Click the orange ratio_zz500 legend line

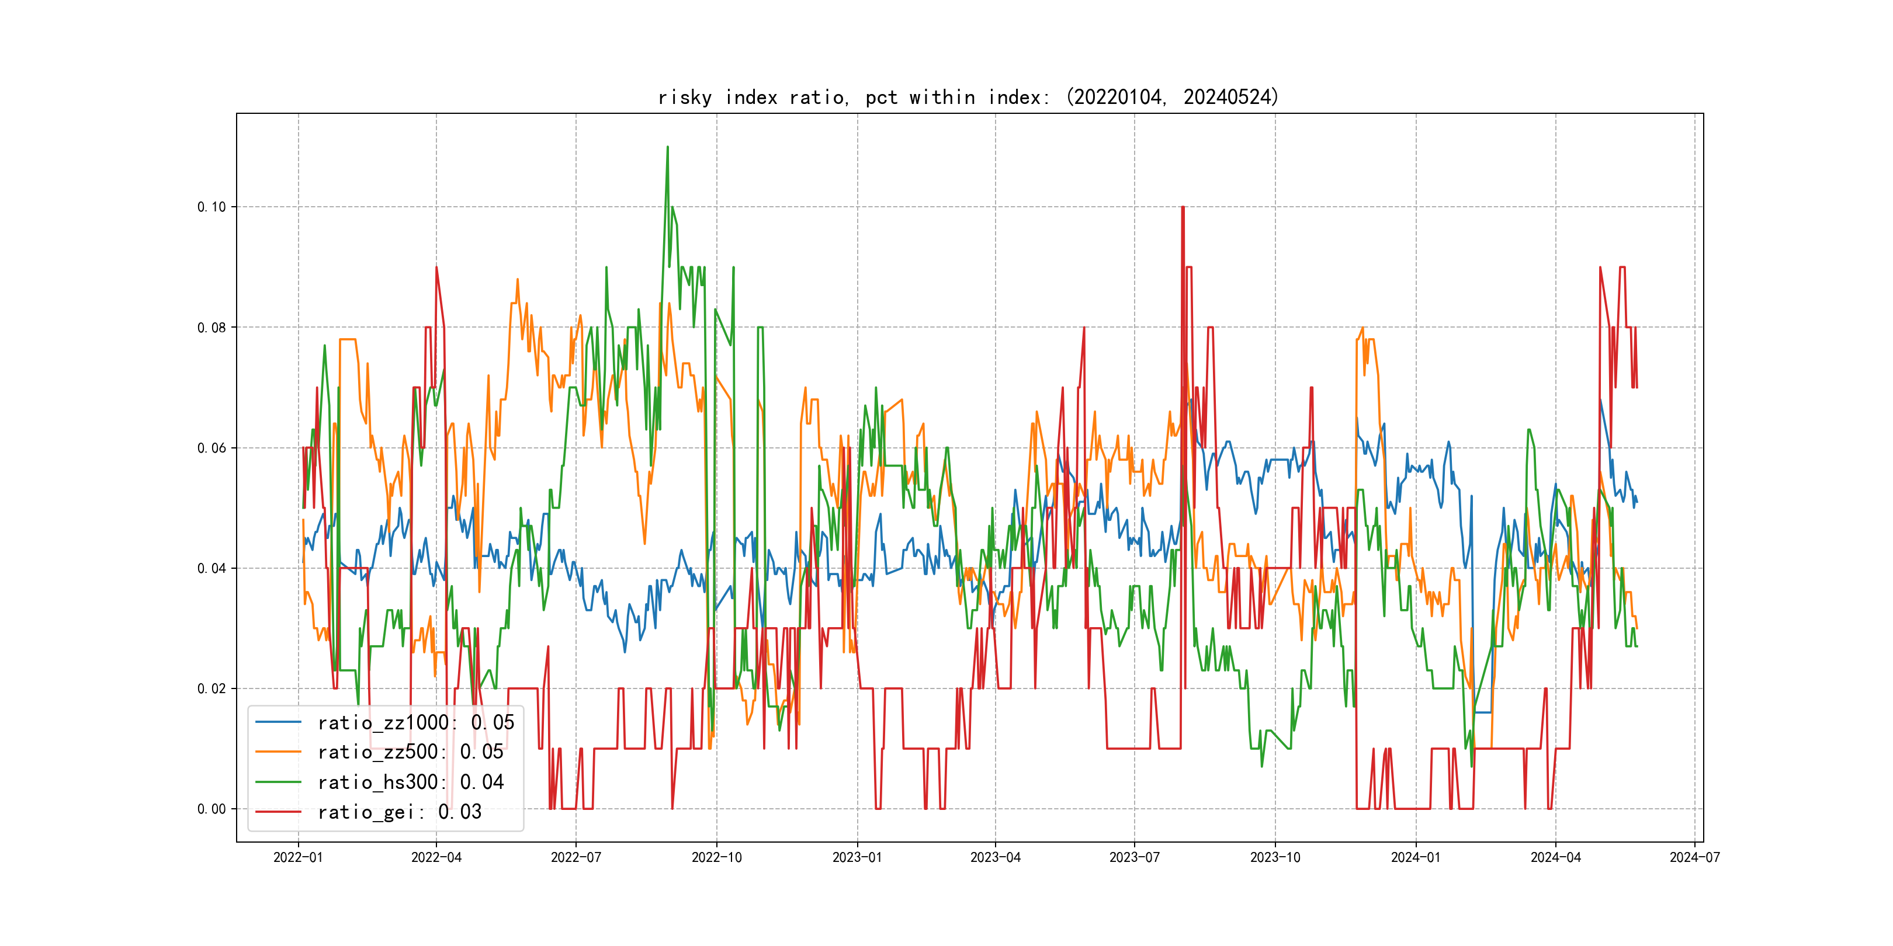278,752
